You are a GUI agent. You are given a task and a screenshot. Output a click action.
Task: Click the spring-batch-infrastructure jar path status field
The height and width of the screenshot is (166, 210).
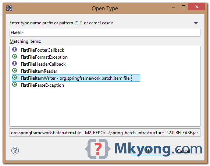[105, 133]
